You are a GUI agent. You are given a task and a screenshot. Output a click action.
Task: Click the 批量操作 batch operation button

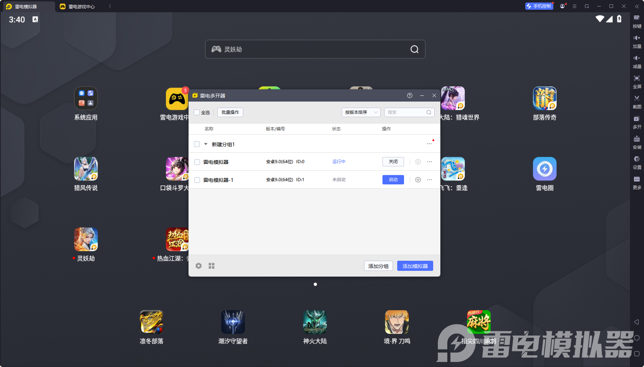coord(230,112)
